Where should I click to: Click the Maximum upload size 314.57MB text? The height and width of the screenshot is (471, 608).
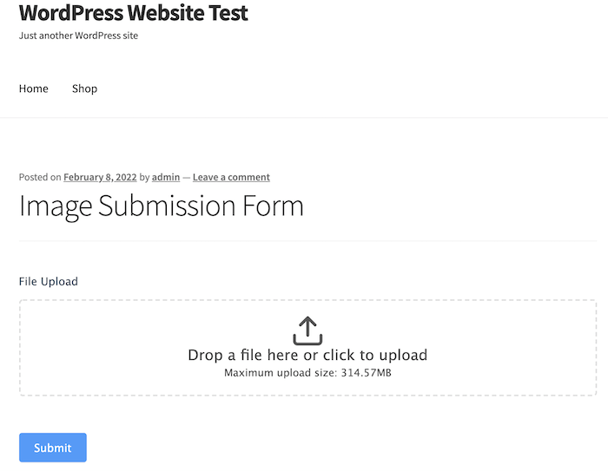tap(307, 373)
